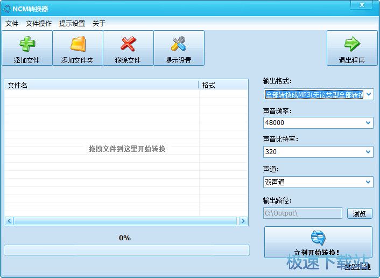Open the 提示设置 menu
The width and height of the screenshot is (380, 278).
72,24
